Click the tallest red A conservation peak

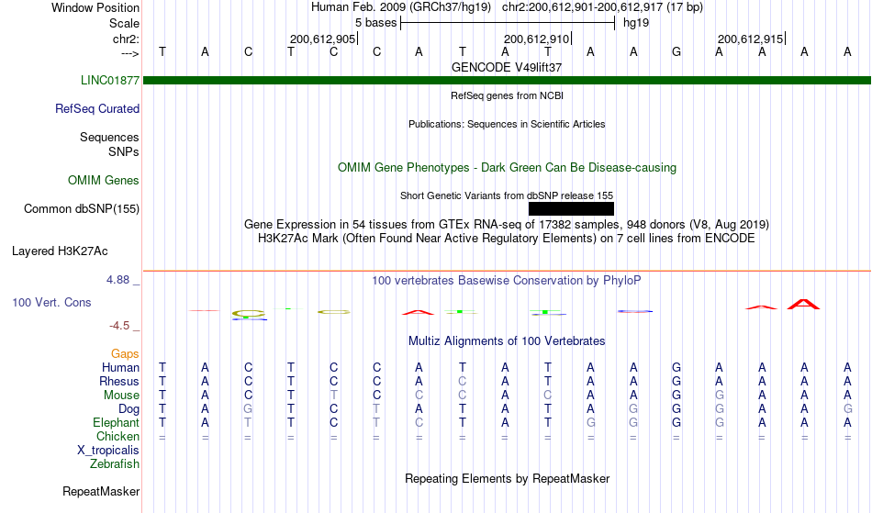pos(803,304)
